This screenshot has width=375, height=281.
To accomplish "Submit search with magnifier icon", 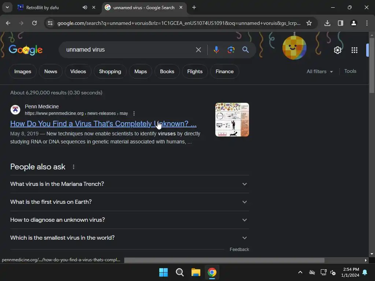I will pyautogui.click(x=245, y=50).
